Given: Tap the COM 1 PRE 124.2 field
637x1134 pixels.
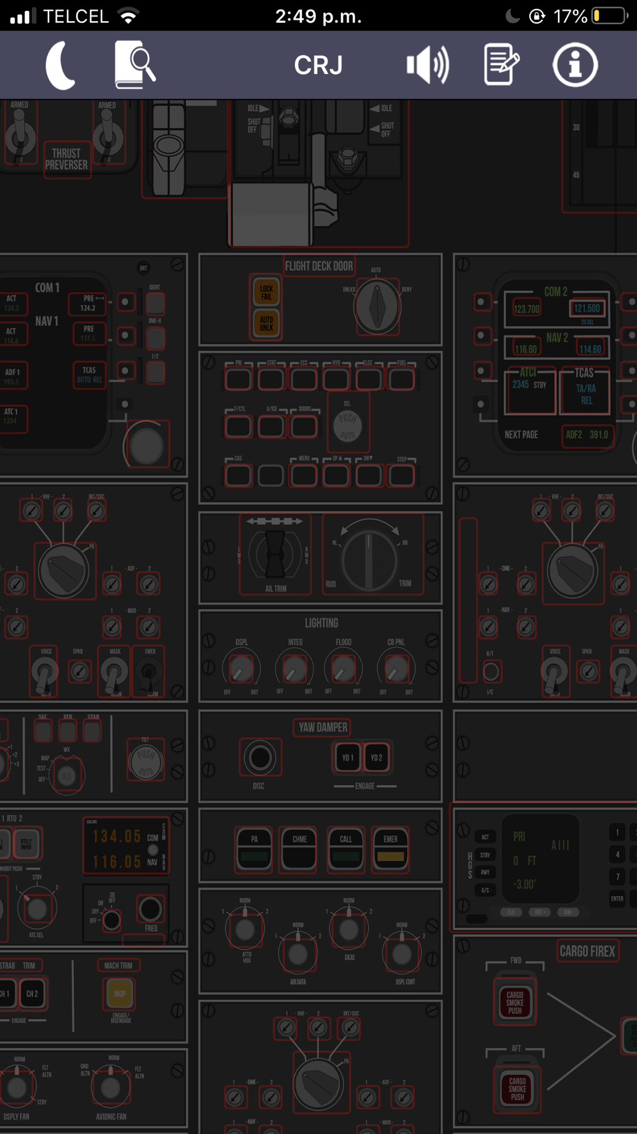Looking at the screenshot, I should (89, 303).
